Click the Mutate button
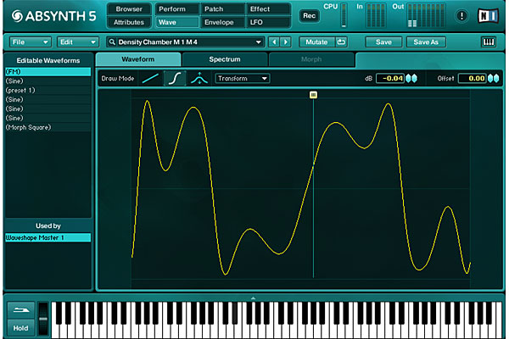 click(316, 42)
